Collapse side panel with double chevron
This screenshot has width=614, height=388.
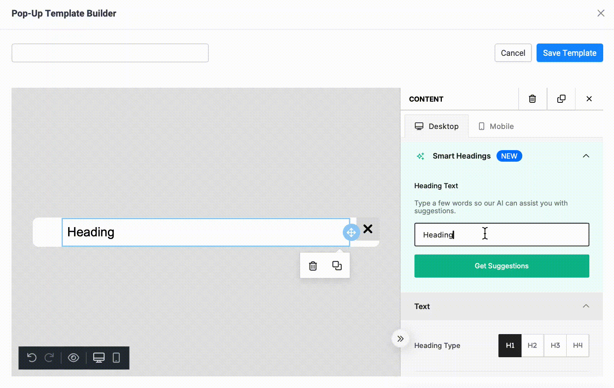[x=400, y=339]
